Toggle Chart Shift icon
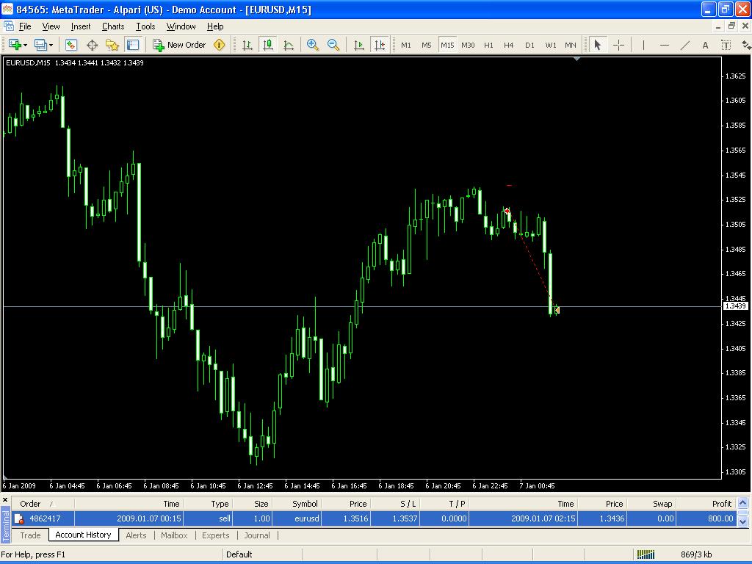Screen dimensions: 752x564 tap(380, 45)
